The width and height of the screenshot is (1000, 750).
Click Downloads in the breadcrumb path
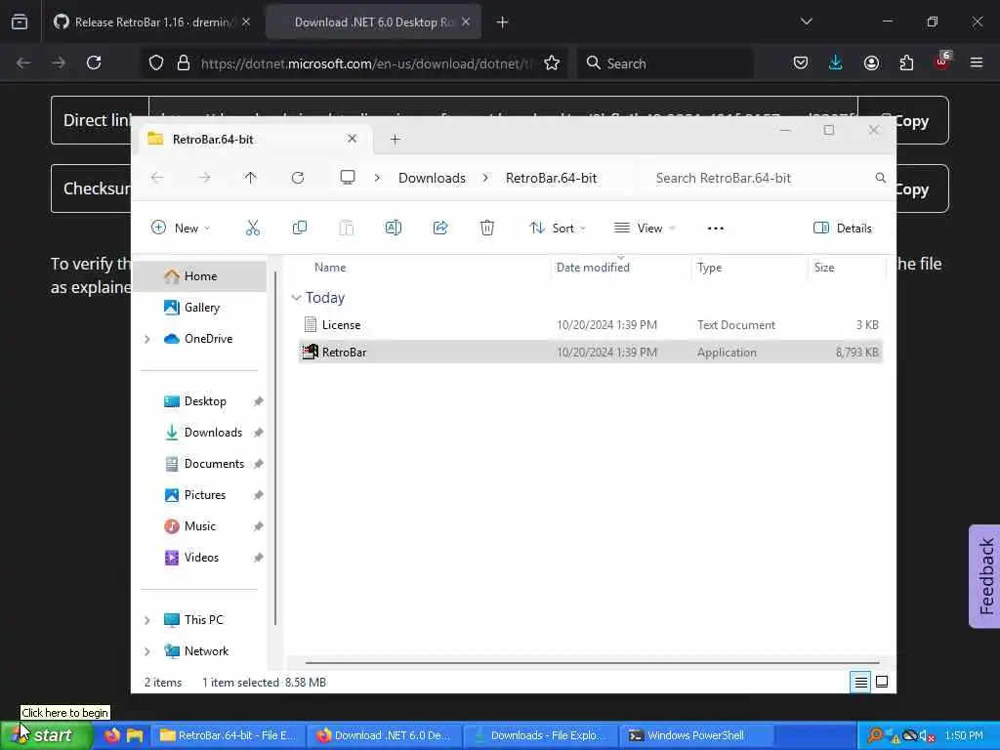point(432,178)
